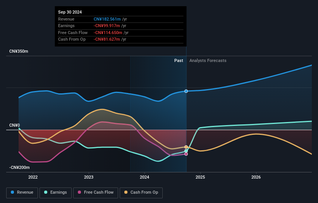Click the Sep 30 2024 tooltip header
This screenshot has width=318, height=203.
point(70,12)
